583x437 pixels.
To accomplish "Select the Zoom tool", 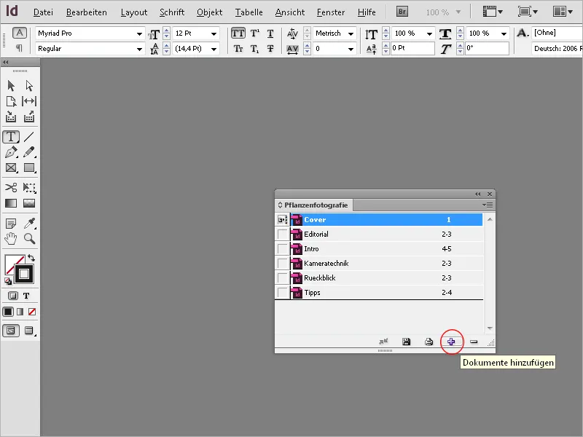I will click(x=29, y=239).
